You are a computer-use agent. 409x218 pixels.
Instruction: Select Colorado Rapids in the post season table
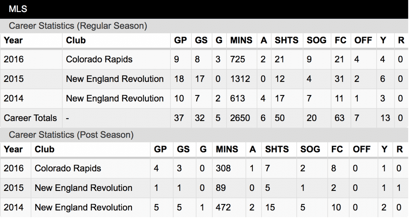click(68, 168)
